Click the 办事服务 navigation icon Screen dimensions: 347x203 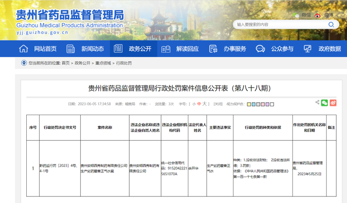pos(213,48)
